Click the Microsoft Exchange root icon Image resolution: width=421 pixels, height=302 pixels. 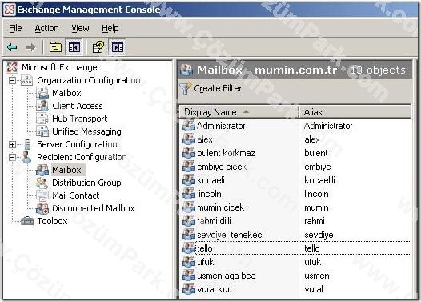12,67
